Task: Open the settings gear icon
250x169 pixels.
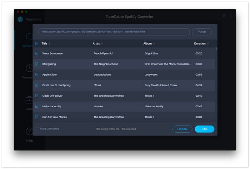Action: click(224, 16)
